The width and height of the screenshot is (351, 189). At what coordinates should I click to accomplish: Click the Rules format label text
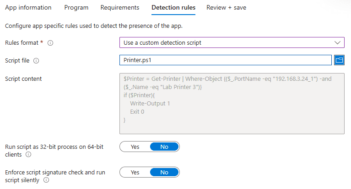click(22, 42)
